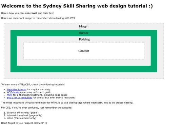
Task: Click the sentence about closing tags and nesting
Action: pyautogui.click(x=67, y=102)
